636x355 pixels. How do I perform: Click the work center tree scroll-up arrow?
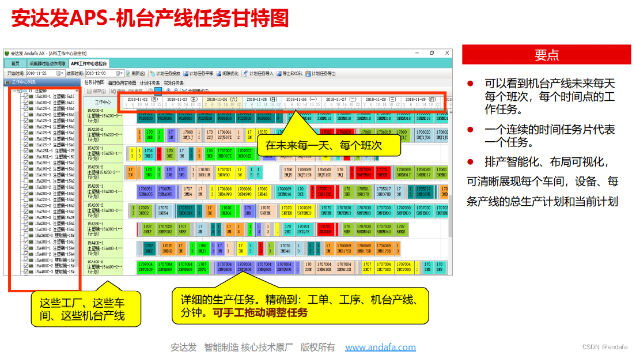(x=77, y=91)
